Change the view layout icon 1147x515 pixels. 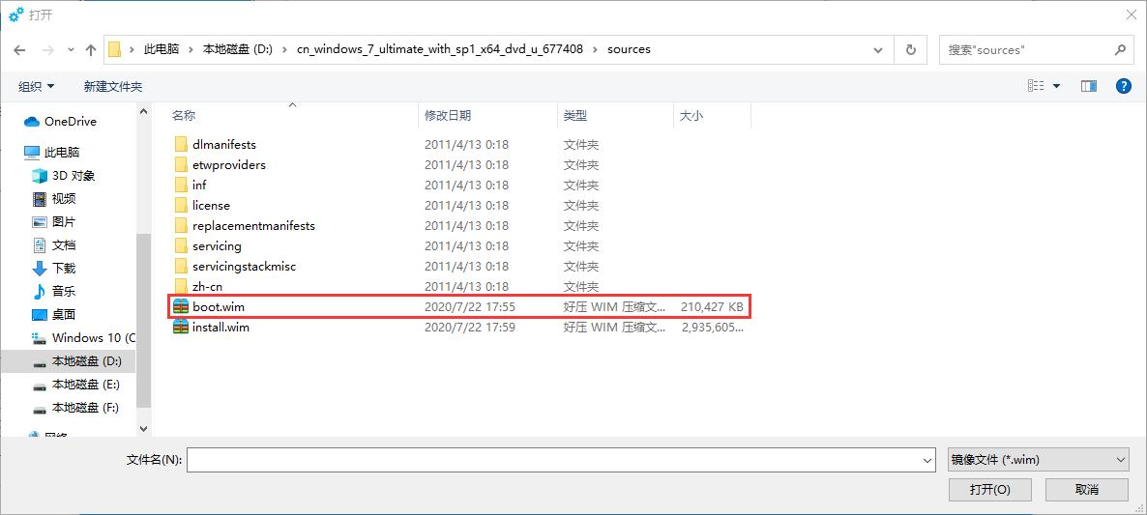[x=1036, y=86]
